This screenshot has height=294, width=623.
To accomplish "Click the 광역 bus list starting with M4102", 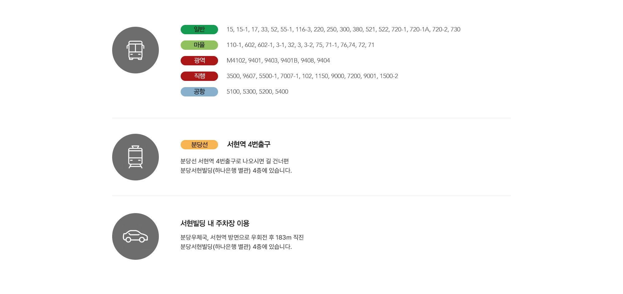I will coord(278,61).
